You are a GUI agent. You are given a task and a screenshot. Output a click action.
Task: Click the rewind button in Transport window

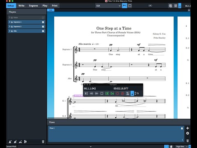(92, 93)
